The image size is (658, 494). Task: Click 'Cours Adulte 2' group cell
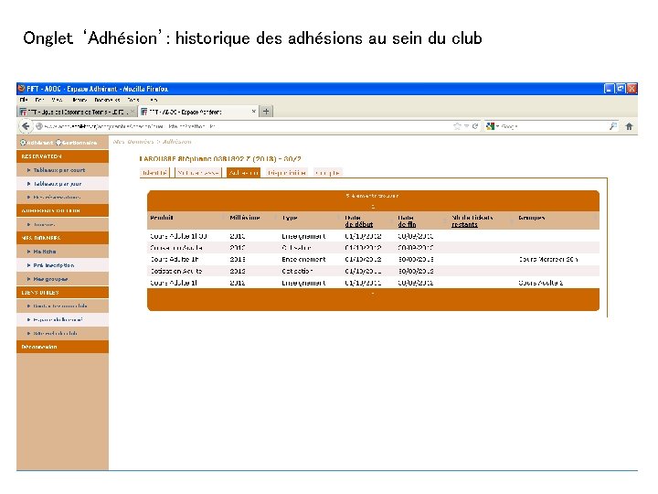[x=541, y=283]
